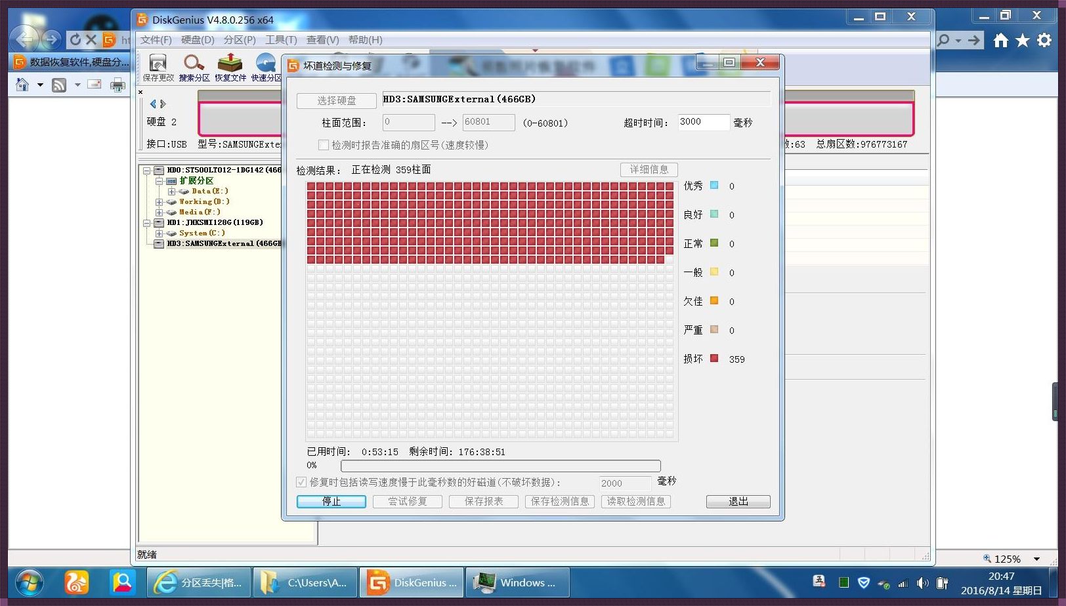Click the mail icon in browser toolbar

pos(95,84)
